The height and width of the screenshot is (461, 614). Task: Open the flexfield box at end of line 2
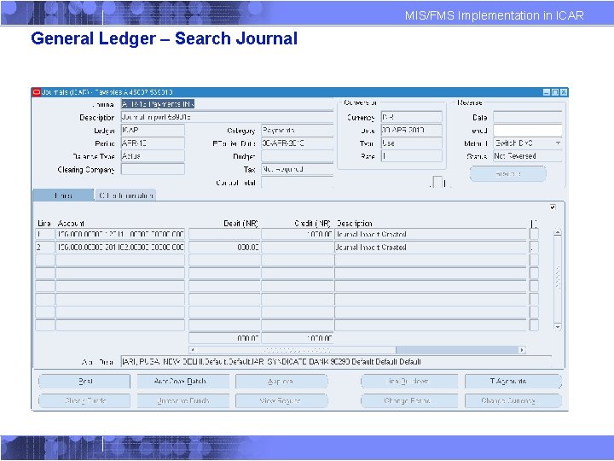(534, 247)
